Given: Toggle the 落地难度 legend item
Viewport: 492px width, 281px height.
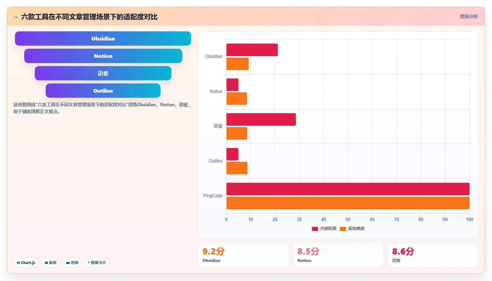Looking at the screenshot, I should click(352, 229).
